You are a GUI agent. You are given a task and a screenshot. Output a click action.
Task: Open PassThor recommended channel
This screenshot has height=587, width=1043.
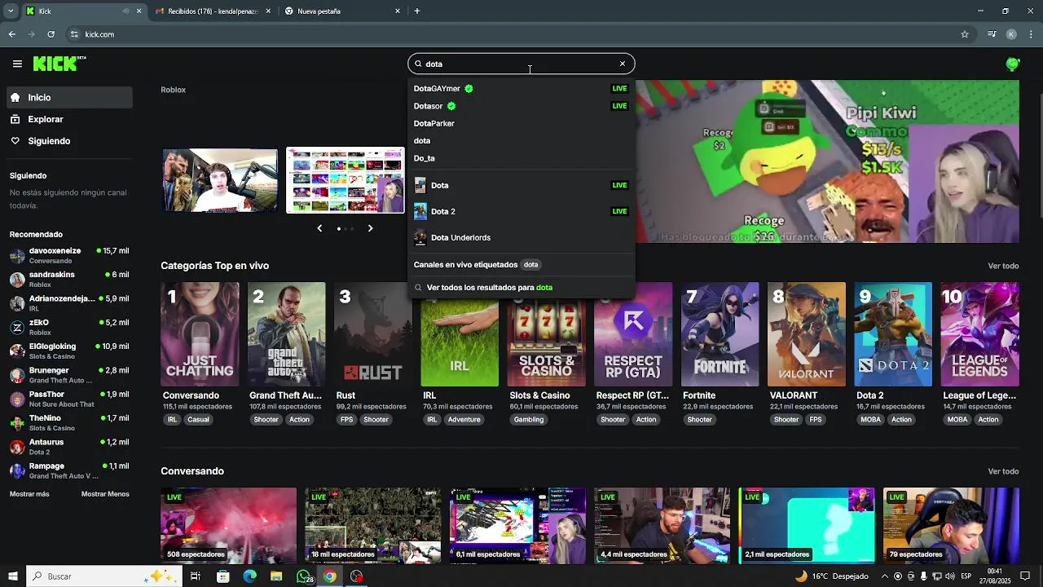69,399
